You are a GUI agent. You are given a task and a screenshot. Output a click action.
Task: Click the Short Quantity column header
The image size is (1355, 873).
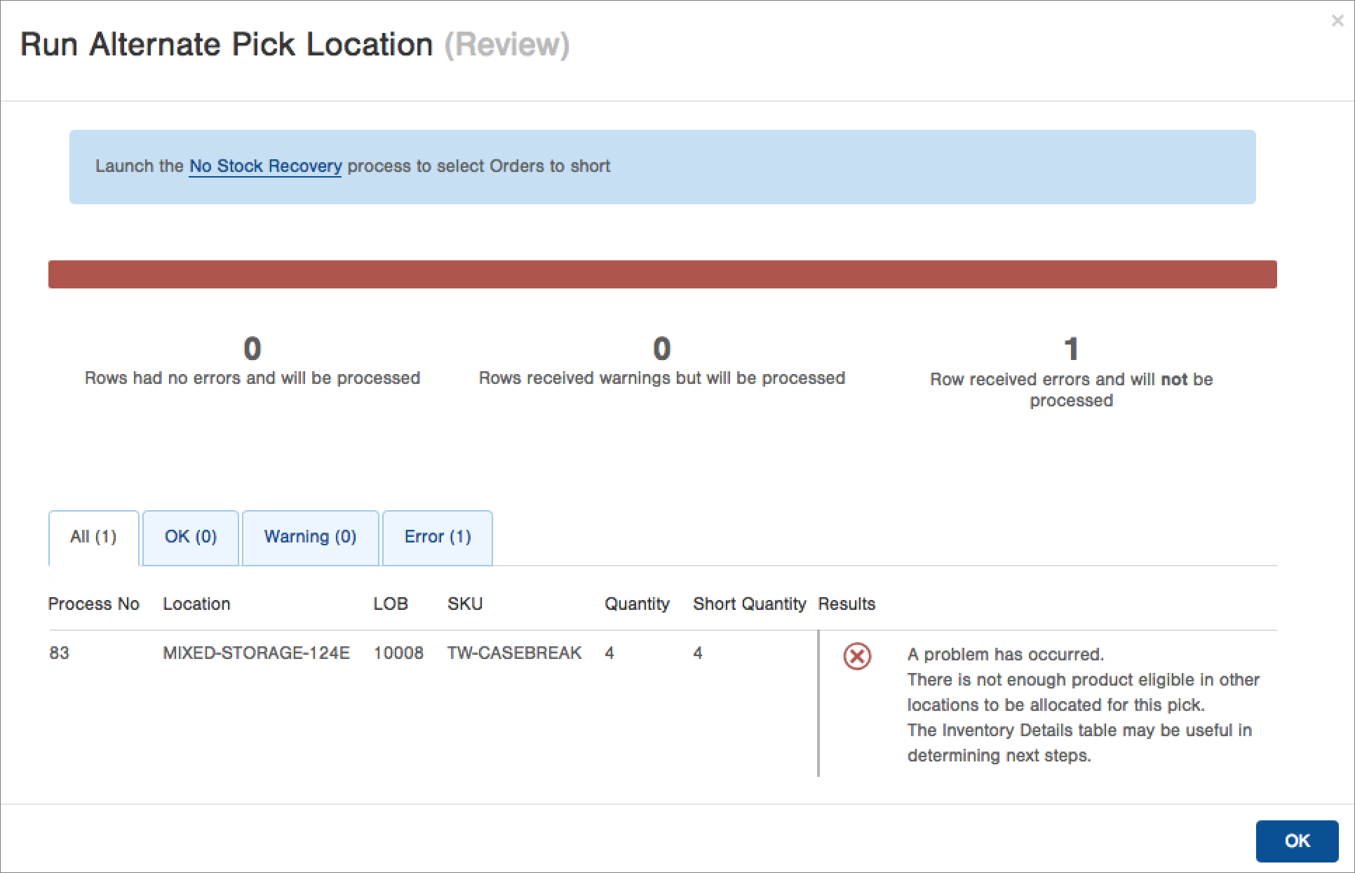pos(749,604)
